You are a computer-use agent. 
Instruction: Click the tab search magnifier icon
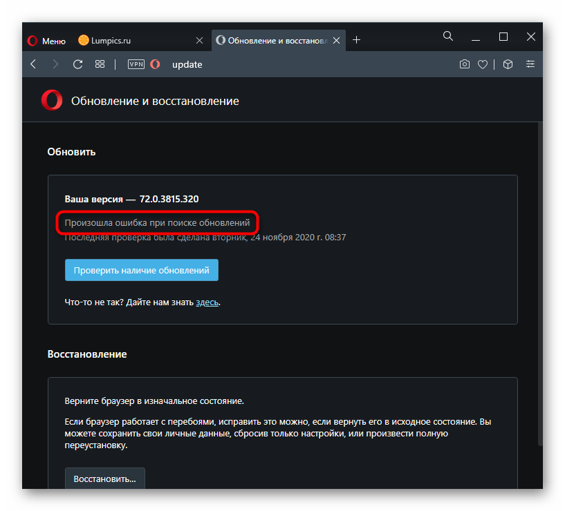[448, 37]
